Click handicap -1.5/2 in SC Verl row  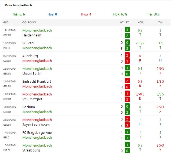(140, 43)
